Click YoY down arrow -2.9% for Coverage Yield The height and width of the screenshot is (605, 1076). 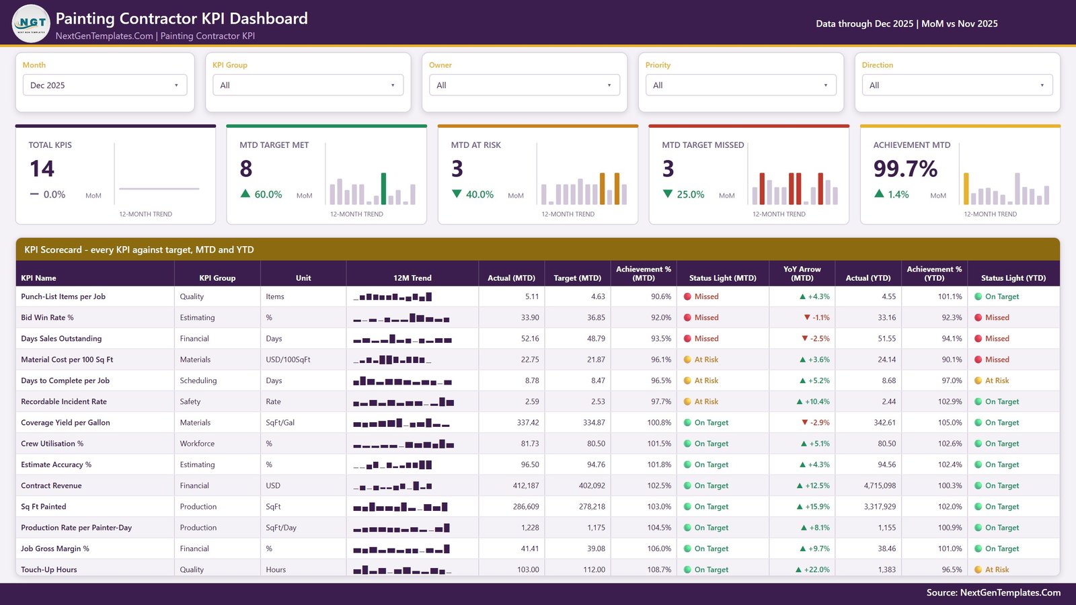click(x=804, y=423)
